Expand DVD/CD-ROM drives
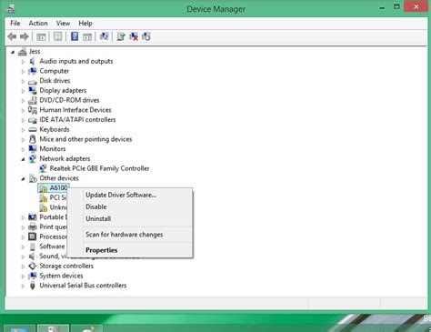431x332 pixels. click(23, 101)
